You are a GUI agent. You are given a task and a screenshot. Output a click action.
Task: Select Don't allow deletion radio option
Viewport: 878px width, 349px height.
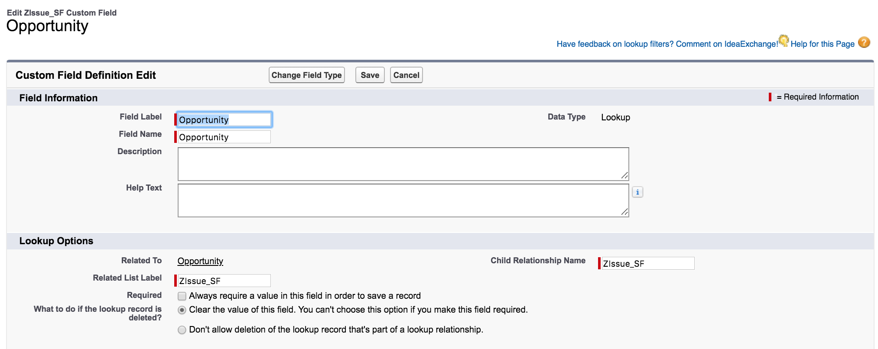pyautogui.click(x=182, y=330)
